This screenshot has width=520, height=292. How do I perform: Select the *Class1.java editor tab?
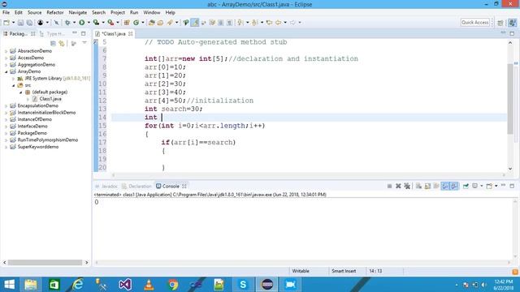(113, 34)
